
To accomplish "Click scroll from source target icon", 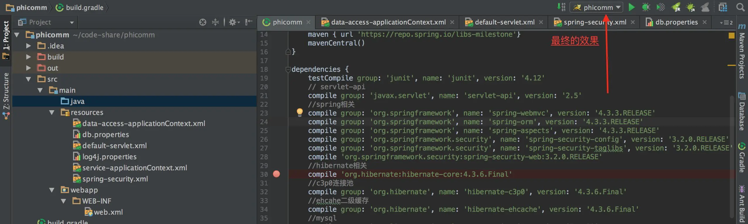I will 202,22.
